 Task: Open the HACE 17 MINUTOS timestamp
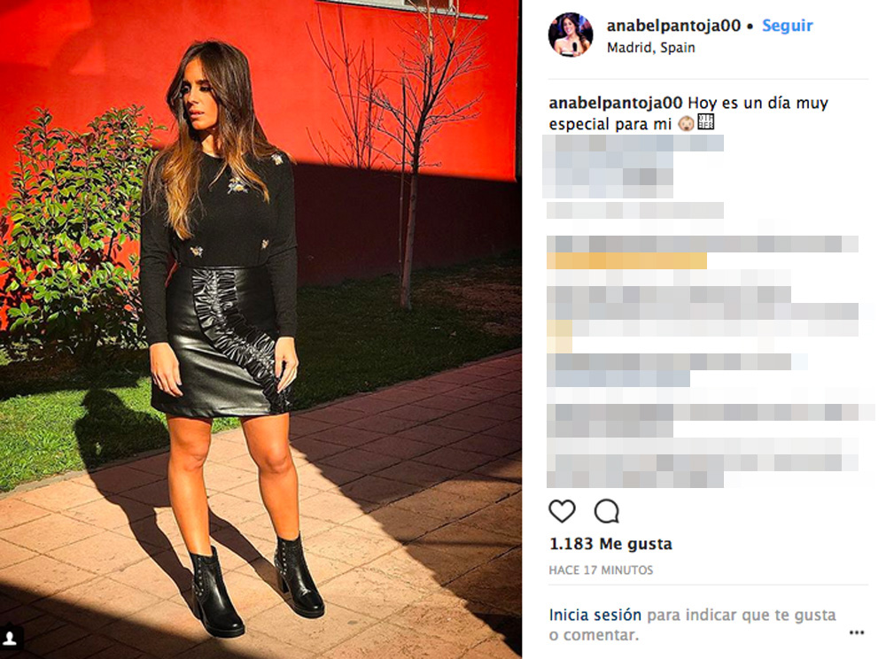pyautogui.click(x=601, y=570)
